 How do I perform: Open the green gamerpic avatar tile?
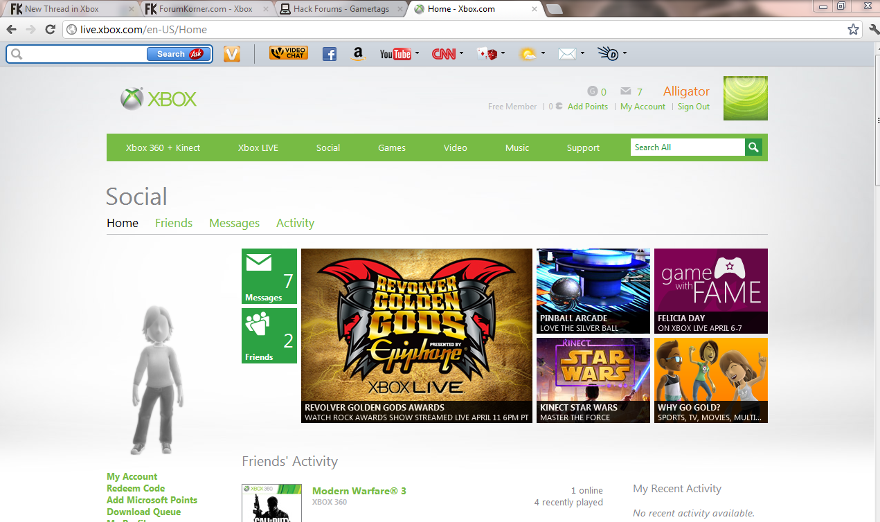click(x=746, y=98)
